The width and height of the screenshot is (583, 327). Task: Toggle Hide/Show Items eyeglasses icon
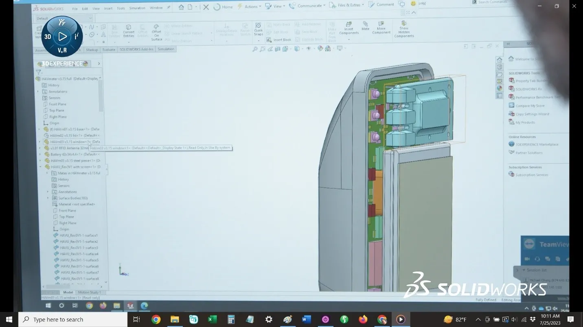coord(309,49)
